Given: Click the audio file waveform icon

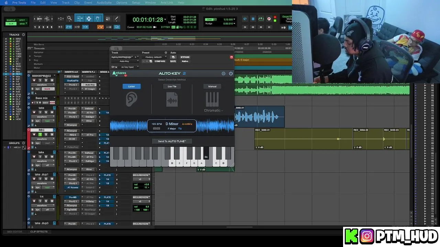Looking at the screenshot, I should pyautogui.click(x=172, y=100).
